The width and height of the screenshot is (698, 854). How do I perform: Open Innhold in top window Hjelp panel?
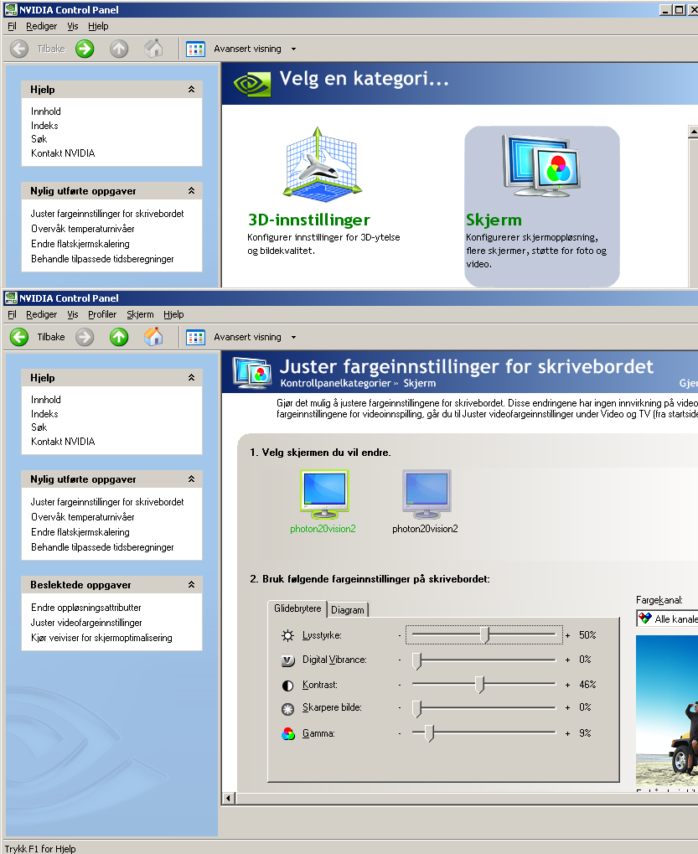46,111
